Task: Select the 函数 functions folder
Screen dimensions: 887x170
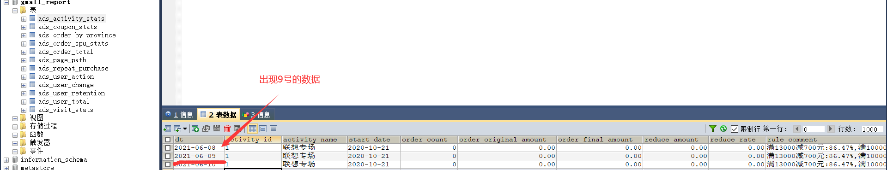Action: click(36, 134)
